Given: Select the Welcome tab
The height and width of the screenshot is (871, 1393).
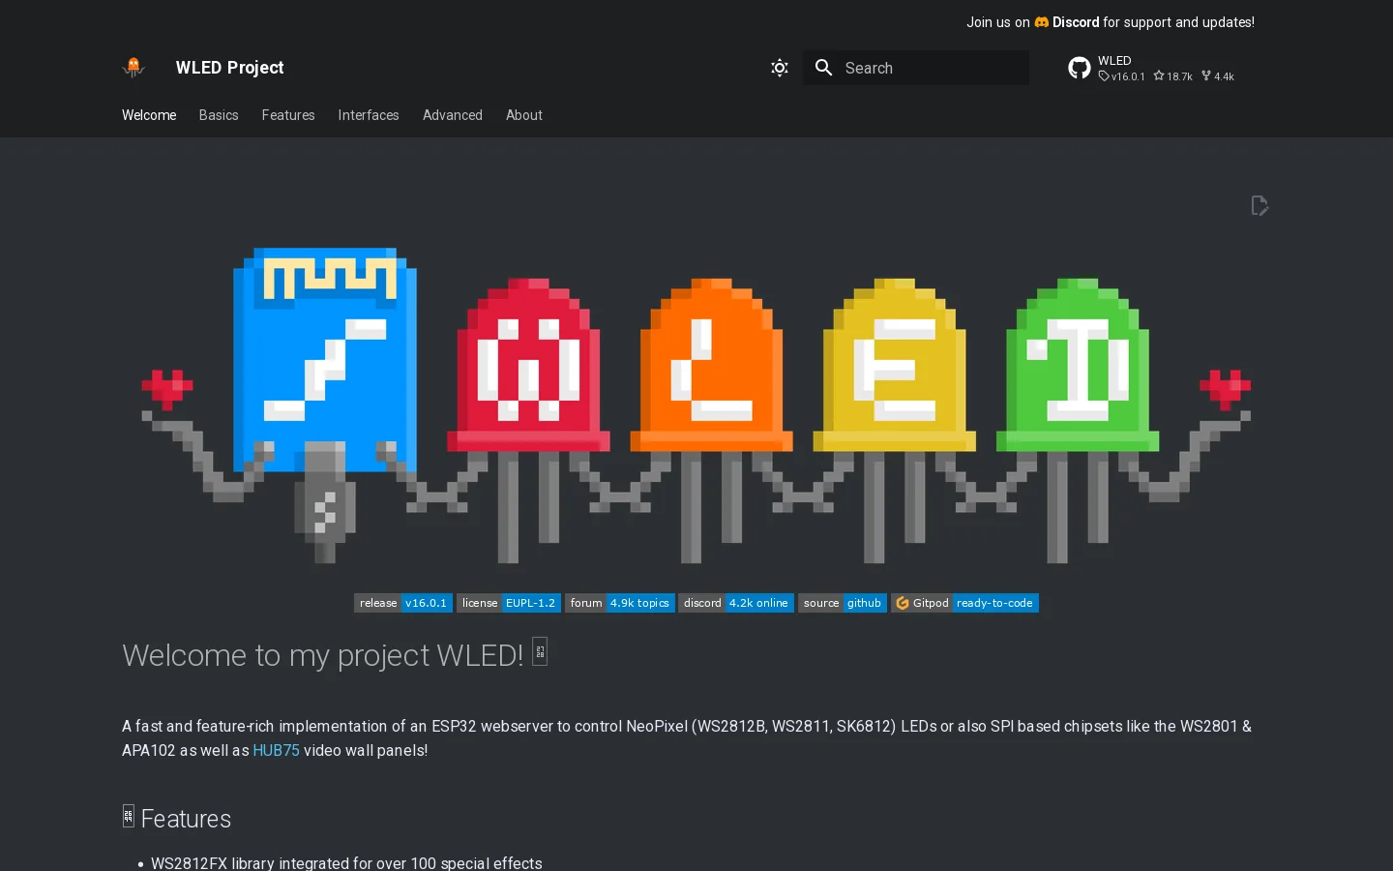Looking at the screenshot, I should tap(149, 115).
